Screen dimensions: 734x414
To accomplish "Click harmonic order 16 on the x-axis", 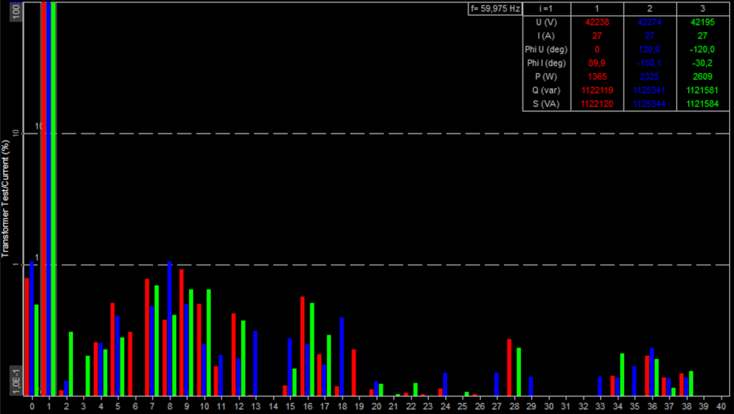I will click(x=307, y=407).
